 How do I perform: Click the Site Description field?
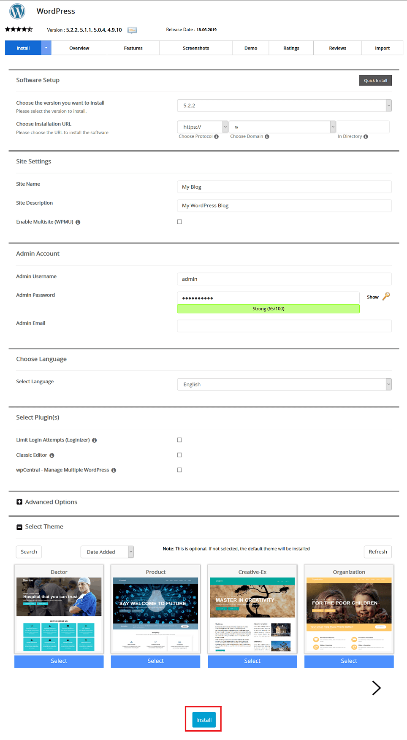pyautogui.click(x=284, y=206)
